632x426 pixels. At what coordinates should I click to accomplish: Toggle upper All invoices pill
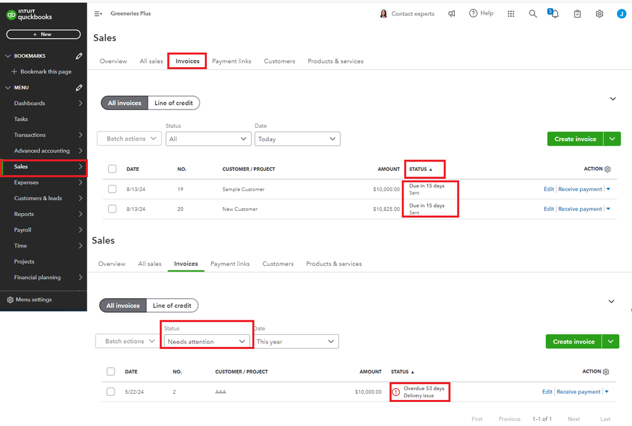click(125, 103)
